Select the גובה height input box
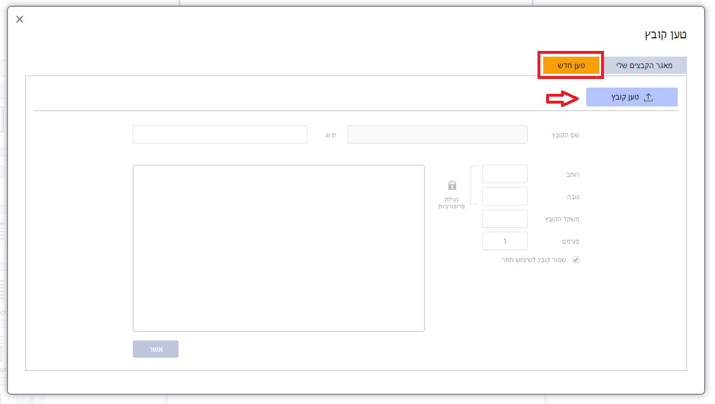The height and width of the screenshot is (404, 715). coord(505,196)
